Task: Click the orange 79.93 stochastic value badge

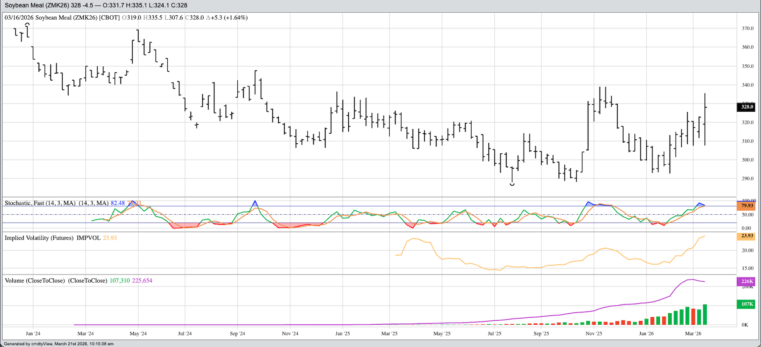Action: point(747,205)
